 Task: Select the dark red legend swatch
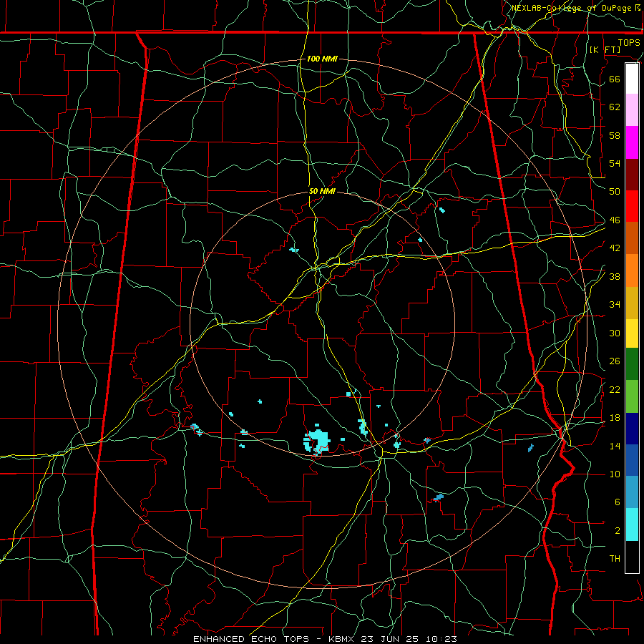tap(632, 174)
